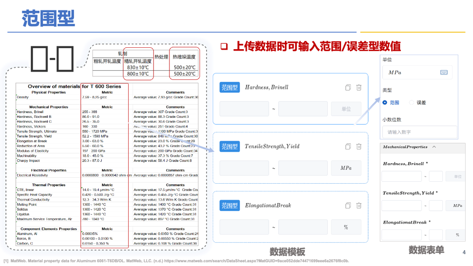Viewport: 473px width, 266px height.
Task: Click first Hardness, Brinell input in data form
Action: 401,176
